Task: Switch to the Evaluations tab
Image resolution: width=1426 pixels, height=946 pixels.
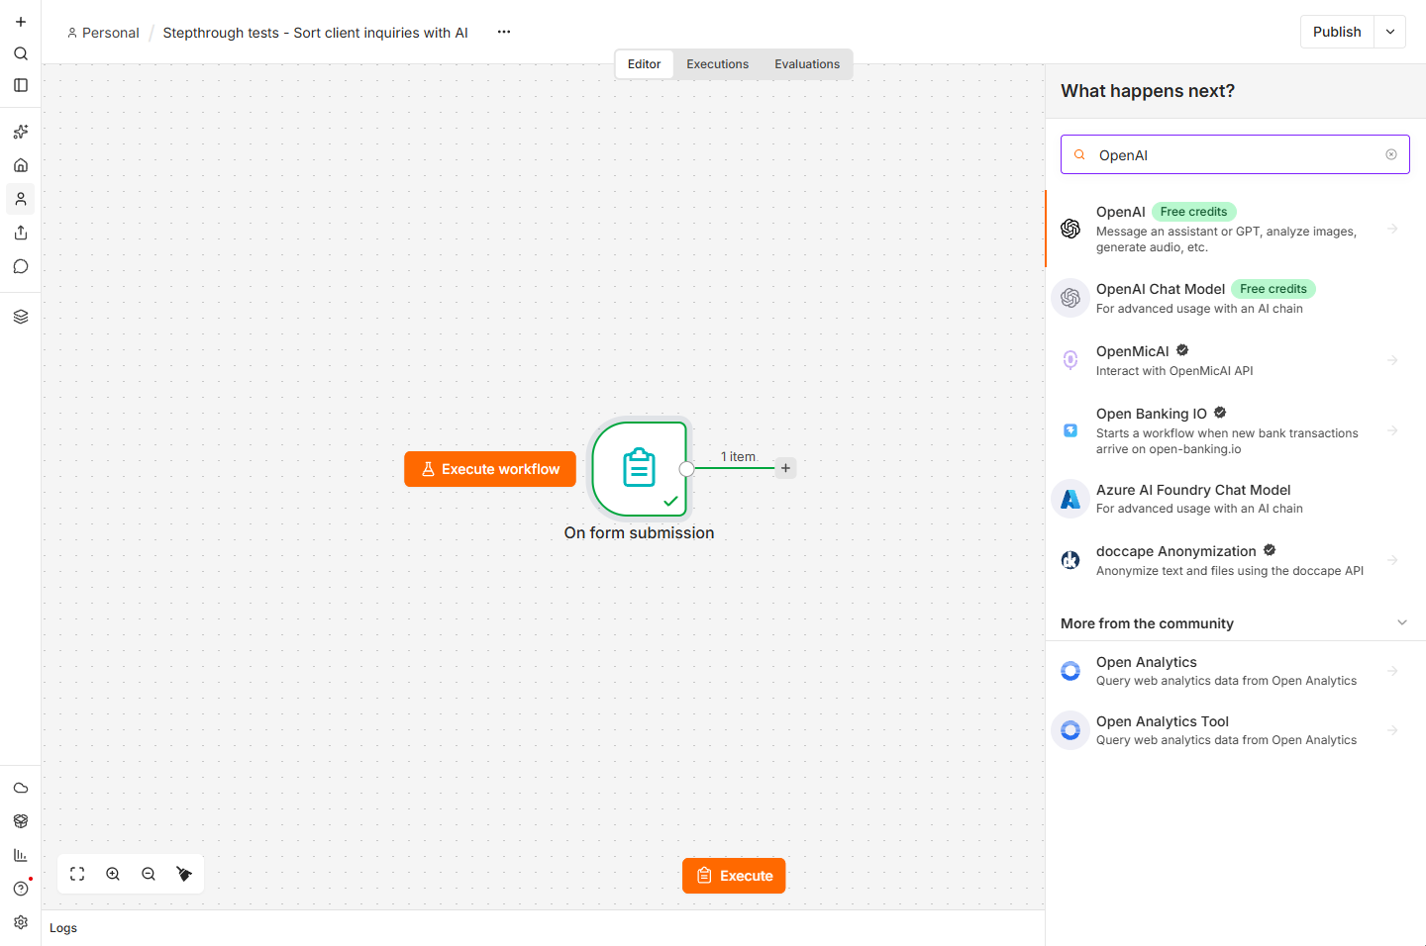Action: pos(807,64)
